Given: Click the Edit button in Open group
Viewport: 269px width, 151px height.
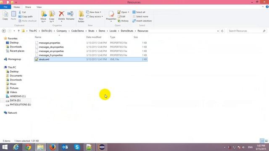Looking at the screenshot, I should click(x=121, y=16).
